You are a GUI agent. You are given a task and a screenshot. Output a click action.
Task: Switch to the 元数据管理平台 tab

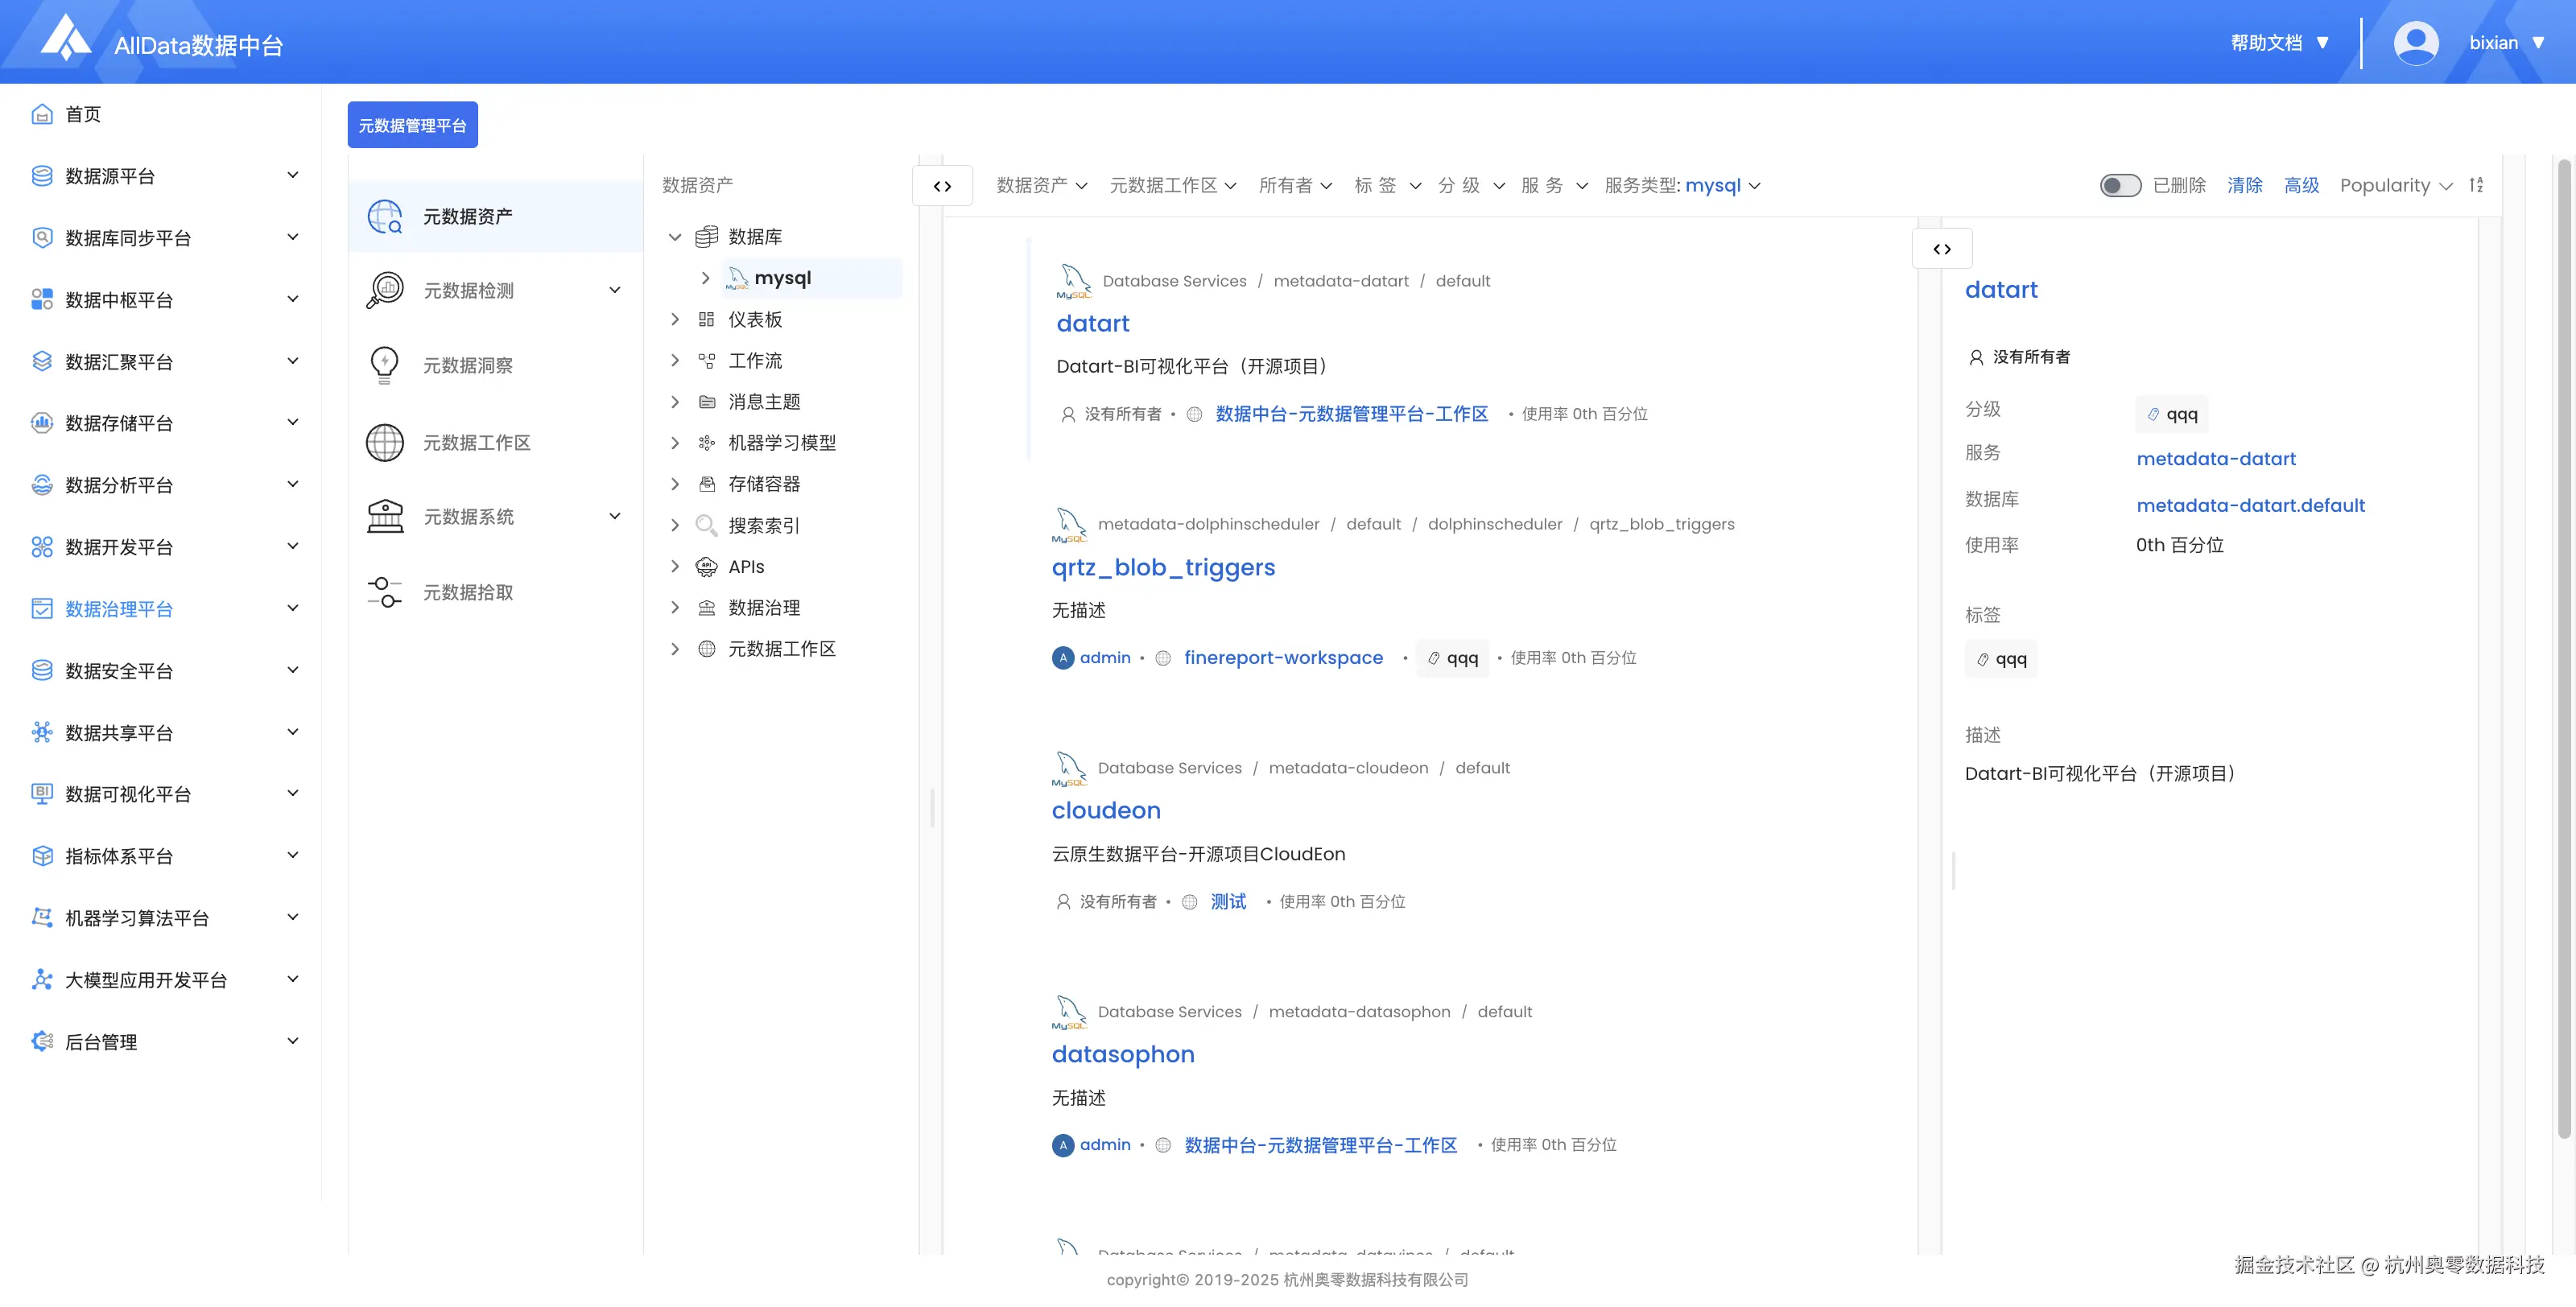click(412, 125)
